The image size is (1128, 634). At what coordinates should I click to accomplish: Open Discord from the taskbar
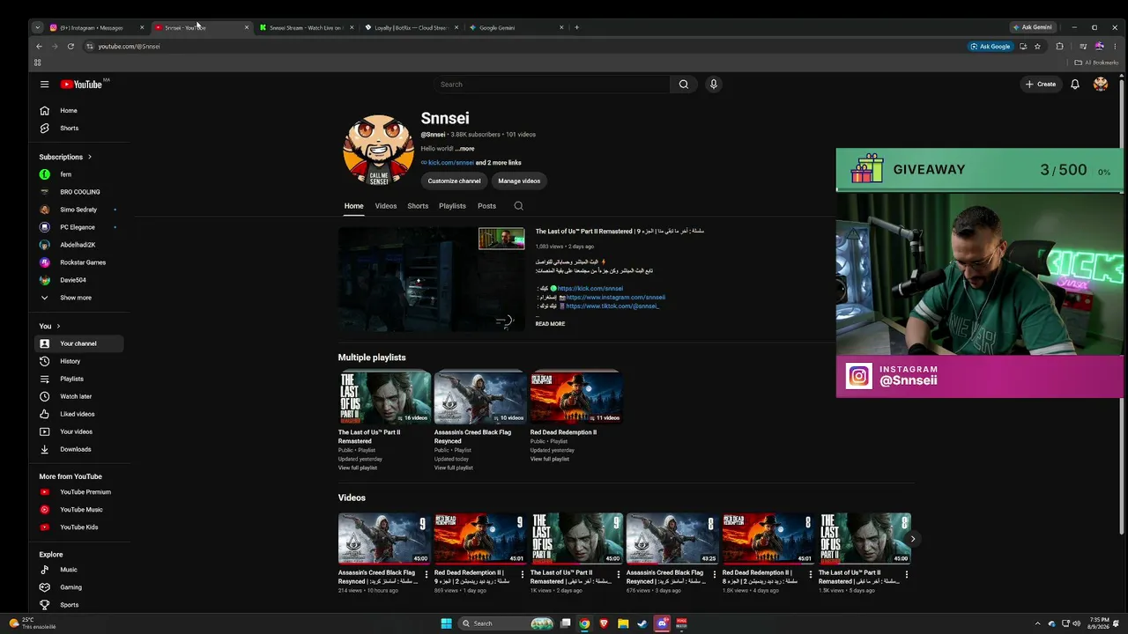tap(662, 623)
